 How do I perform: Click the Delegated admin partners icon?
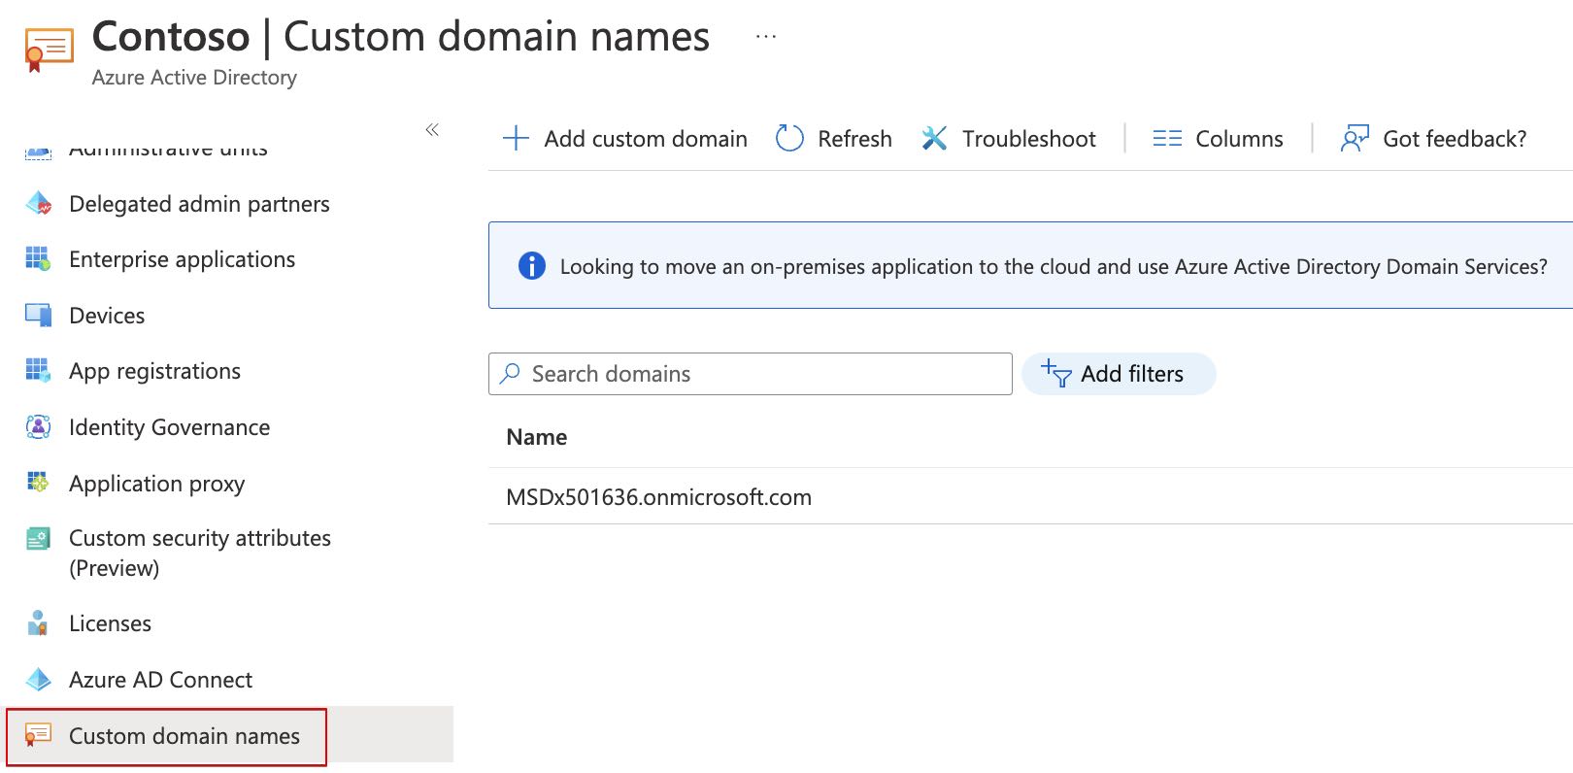click(39, 204)
